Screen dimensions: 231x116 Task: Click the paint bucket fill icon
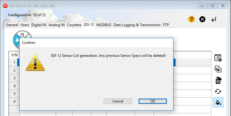pos(218,102)
